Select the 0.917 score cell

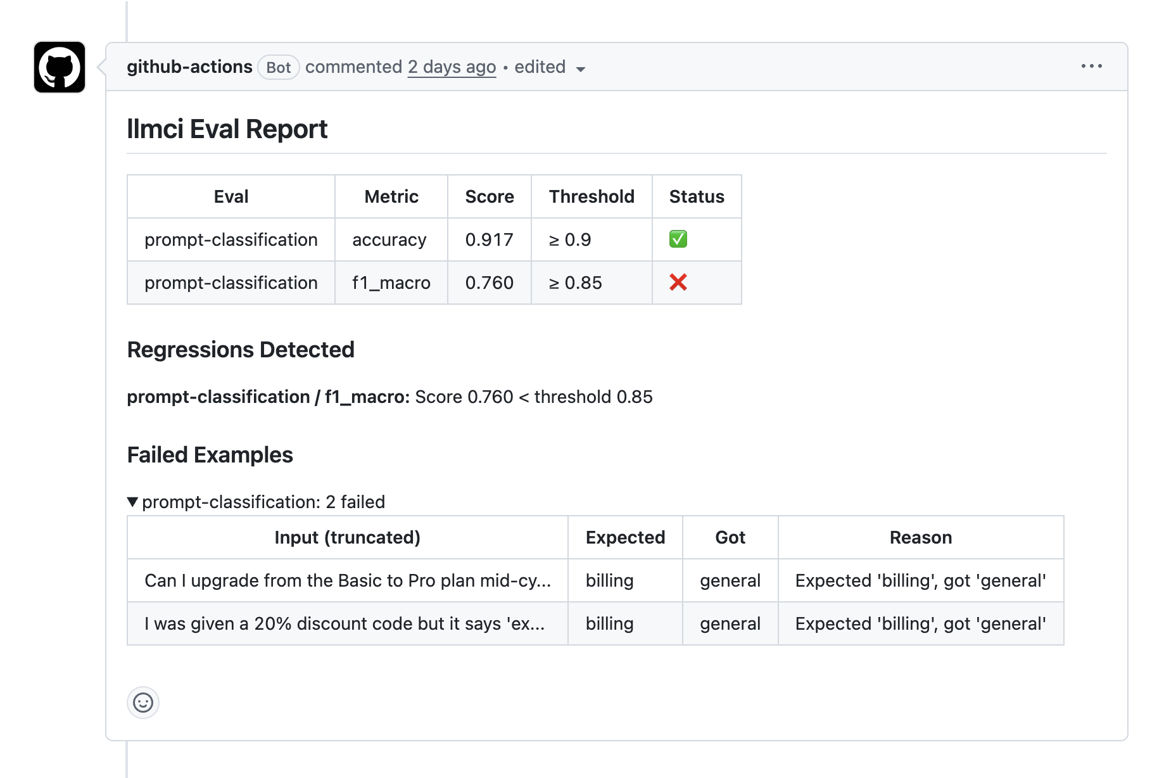pyautogui.click(x=490, y=239)
